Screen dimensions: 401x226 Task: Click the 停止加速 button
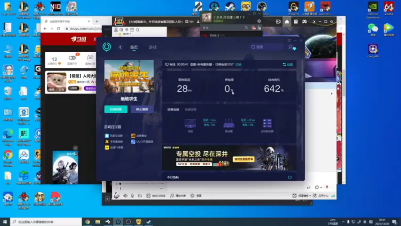coord(142,109)
